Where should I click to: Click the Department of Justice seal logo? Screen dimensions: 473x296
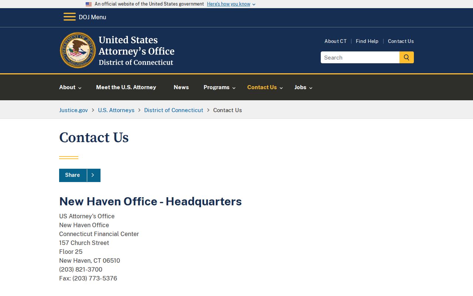[x=78, y=50]
